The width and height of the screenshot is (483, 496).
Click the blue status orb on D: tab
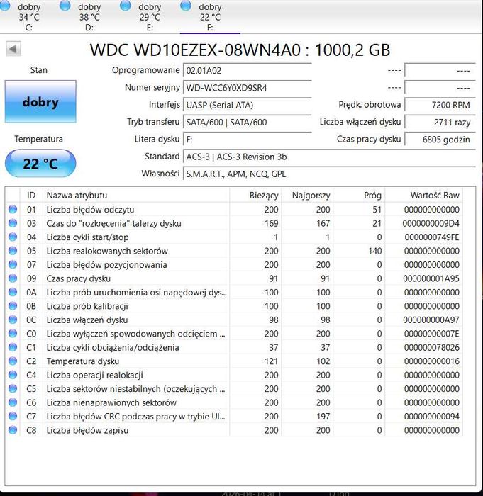coord(65,6)
